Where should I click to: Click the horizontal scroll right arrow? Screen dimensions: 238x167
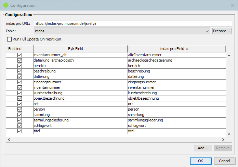pos(223,140)
